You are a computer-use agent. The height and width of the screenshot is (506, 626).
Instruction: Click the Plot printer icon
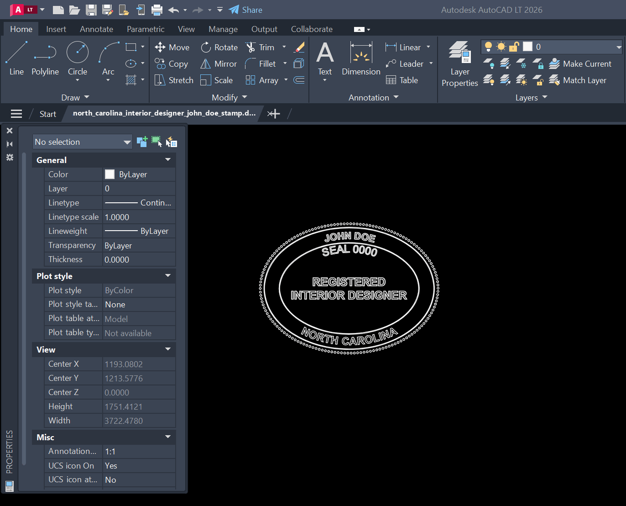[x=157, y=10]
